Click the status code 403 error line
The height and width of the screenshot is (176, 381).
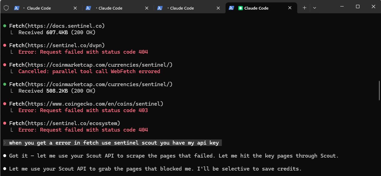83,110
